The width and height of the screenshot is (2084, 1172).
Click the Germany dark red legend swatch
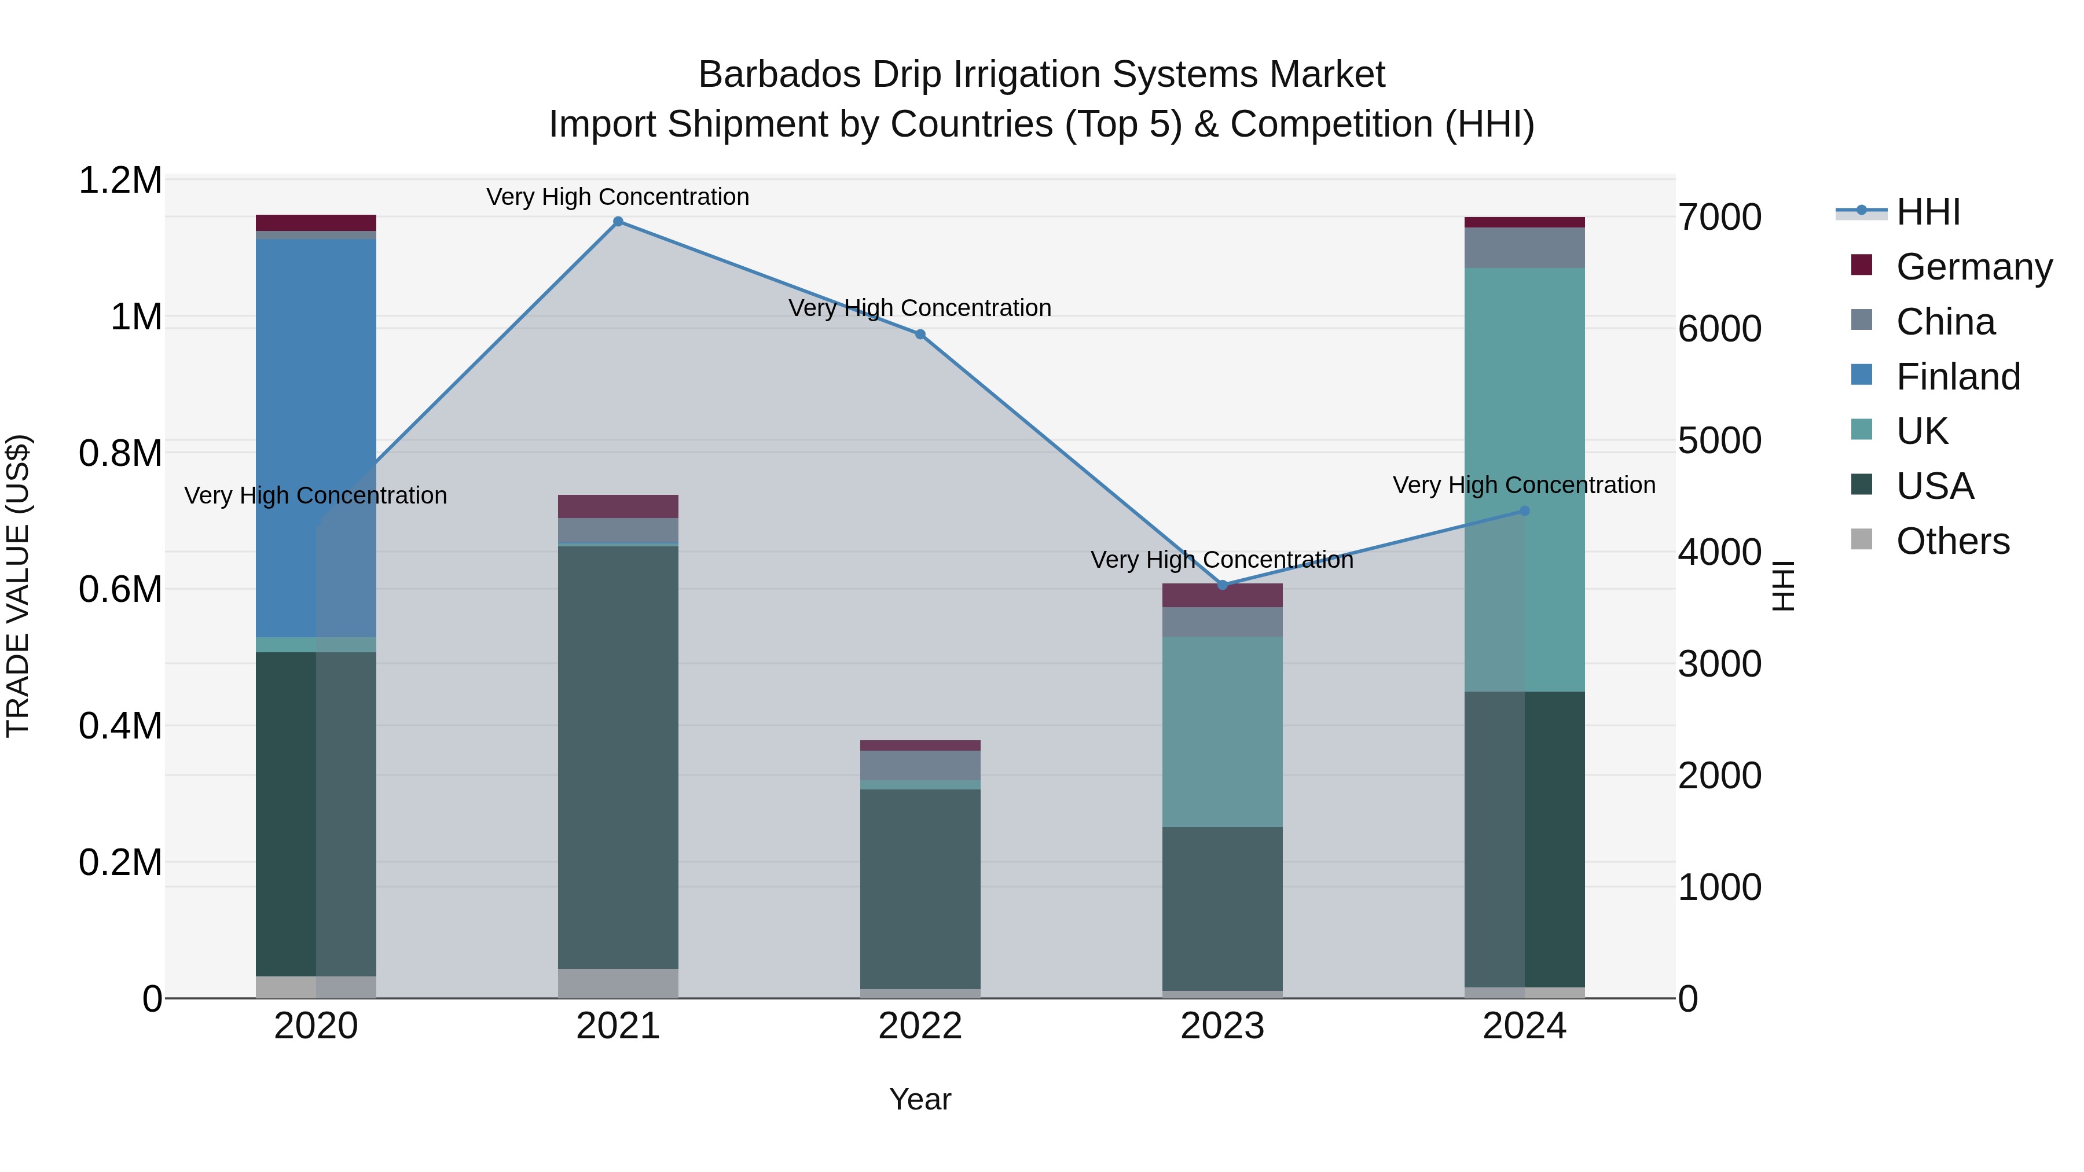1862,264
